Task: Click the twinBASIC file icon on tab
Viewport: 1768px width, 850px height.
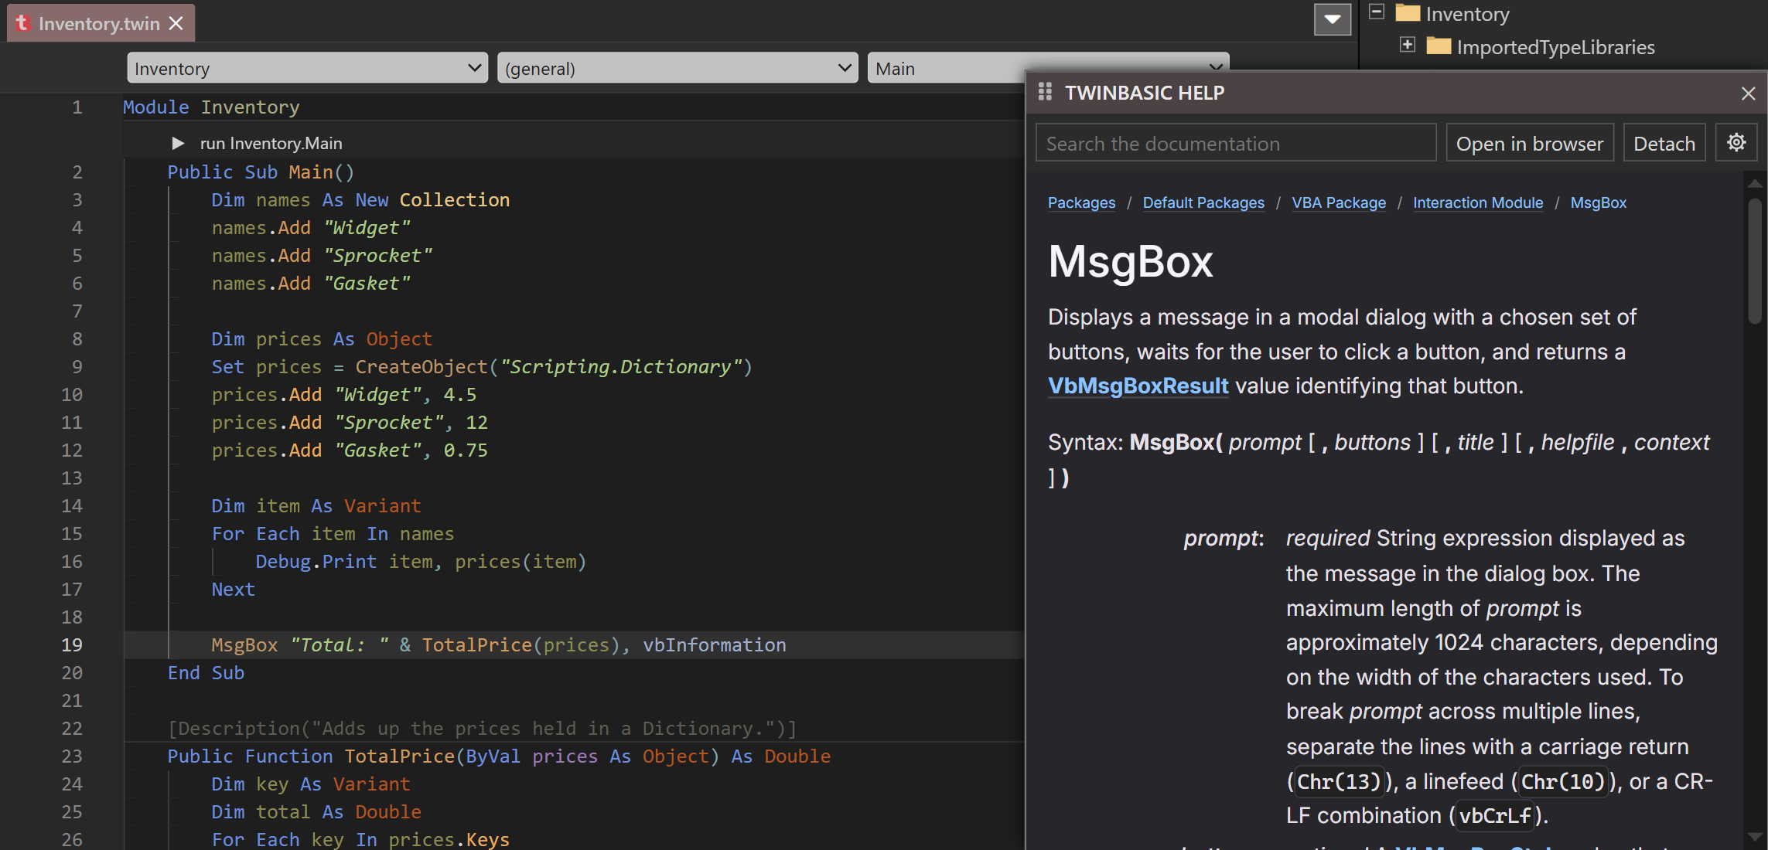Action: point(22,23)
